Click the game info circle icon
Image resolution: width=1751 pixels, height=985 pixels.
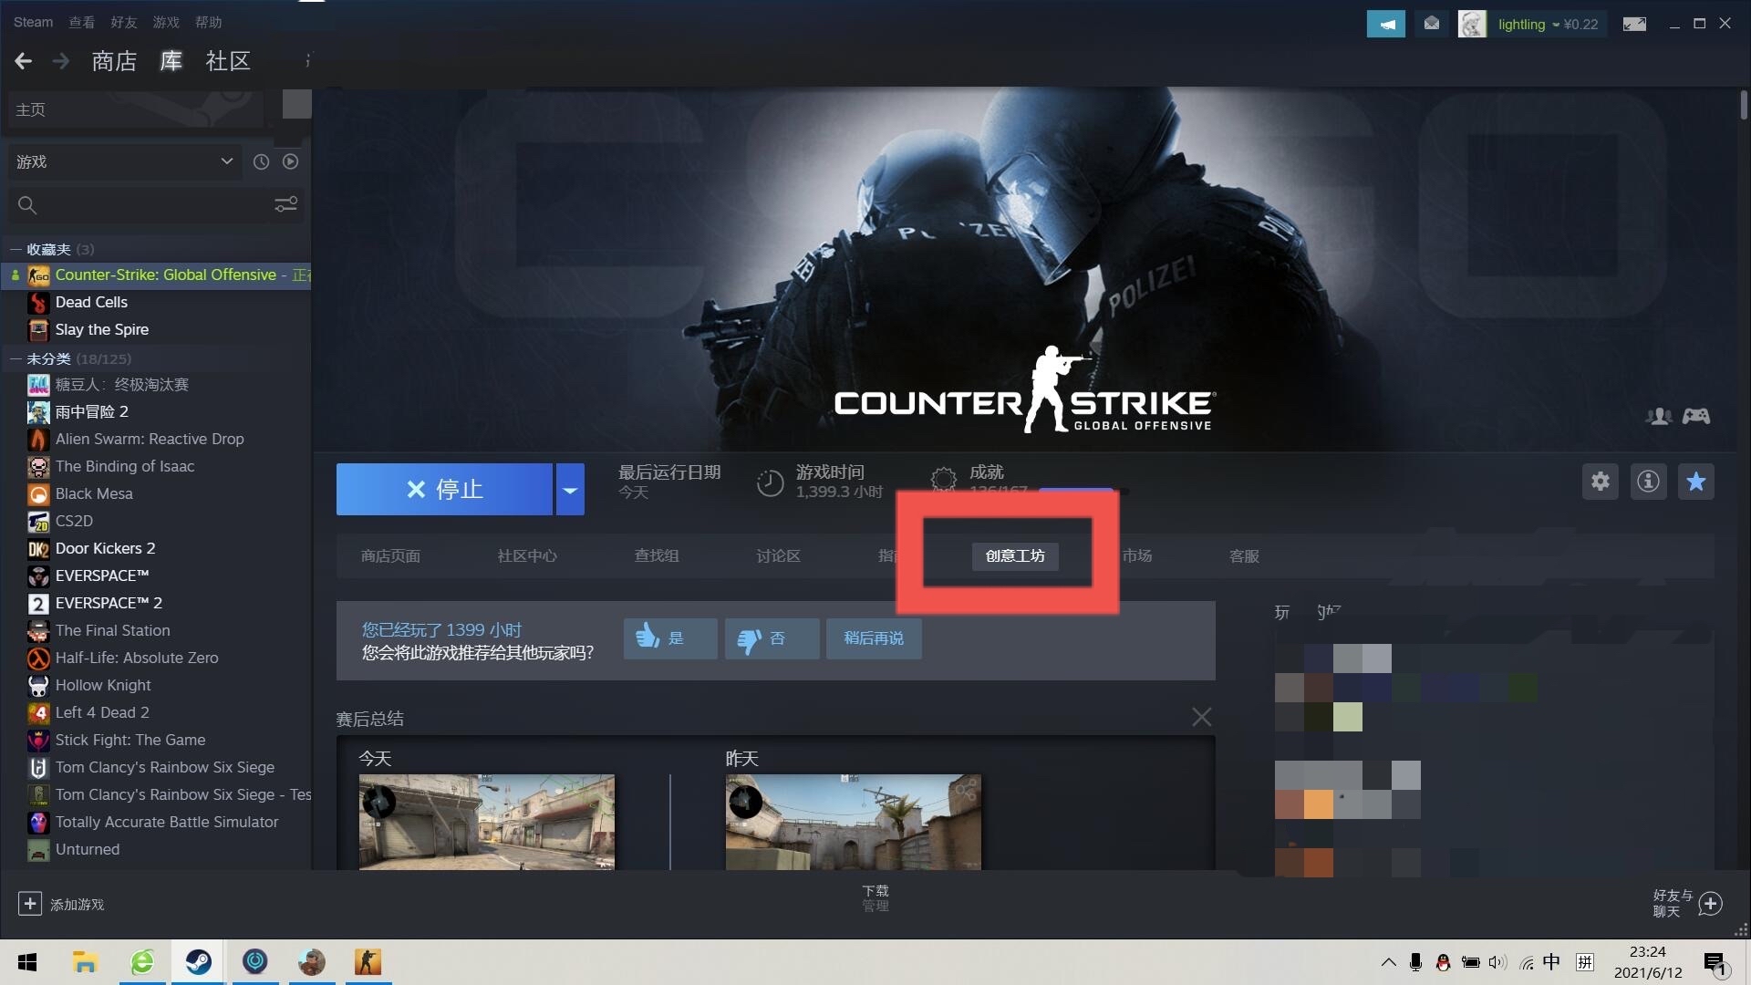(x=1648, y=482)
